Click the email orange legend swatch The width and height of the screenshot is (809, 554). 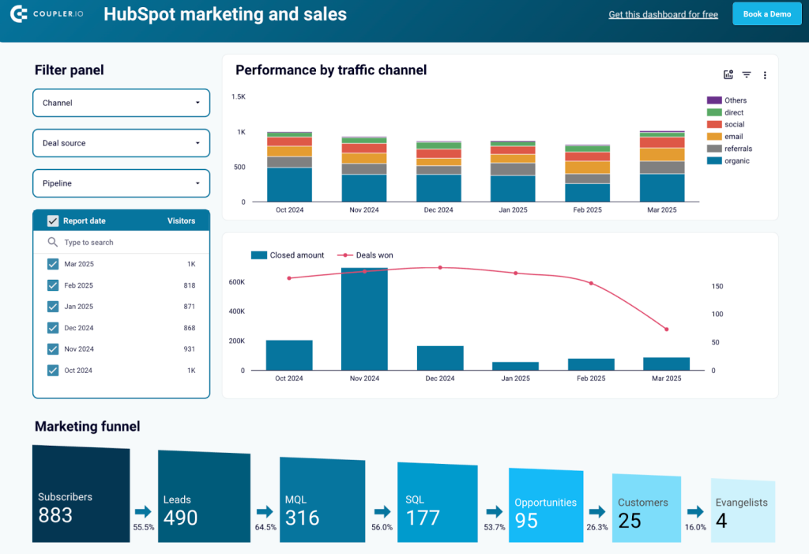(714, 136)
